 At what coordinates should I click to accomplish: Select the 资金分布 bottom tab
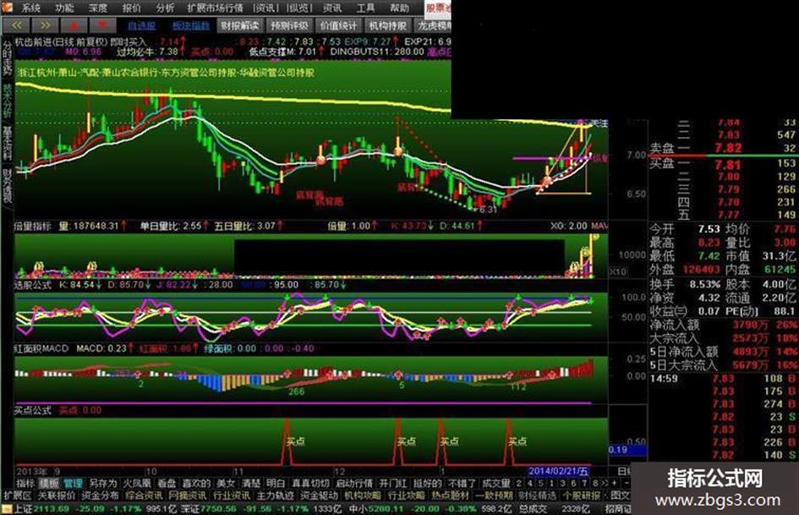[x=100, y=495]
